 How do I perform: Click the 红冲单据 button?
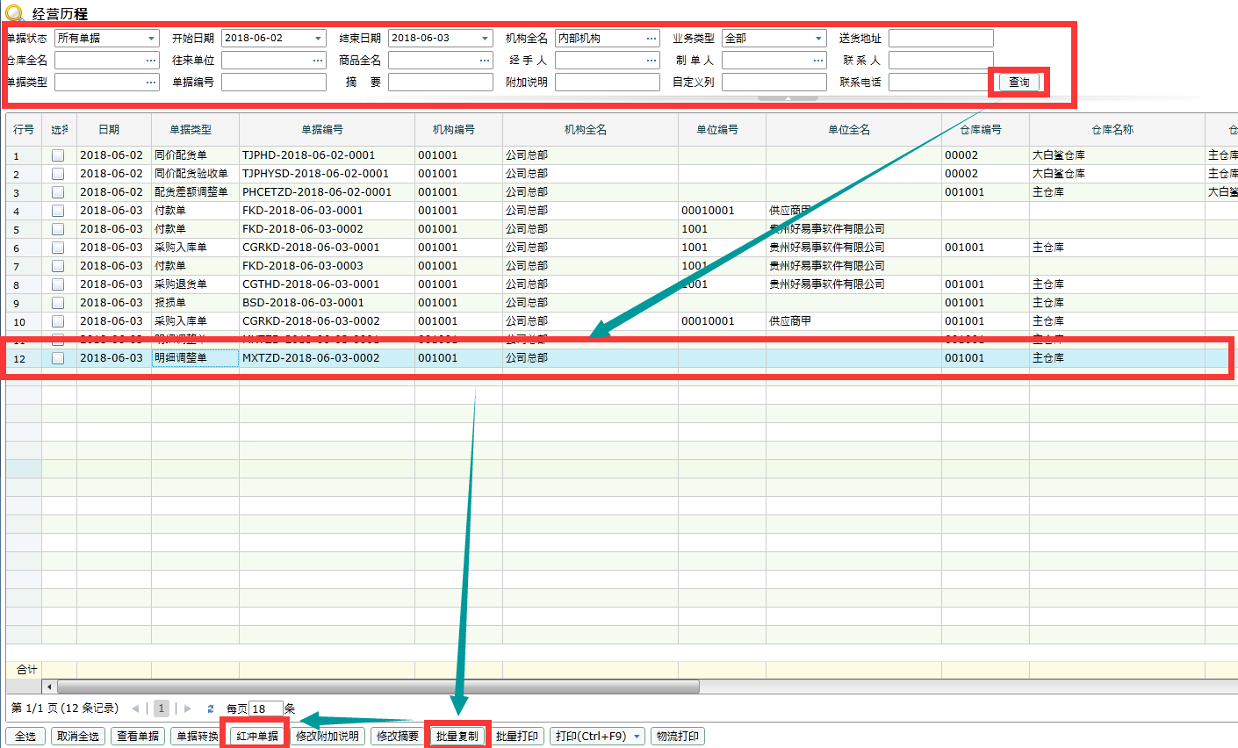tap(257, 737)
